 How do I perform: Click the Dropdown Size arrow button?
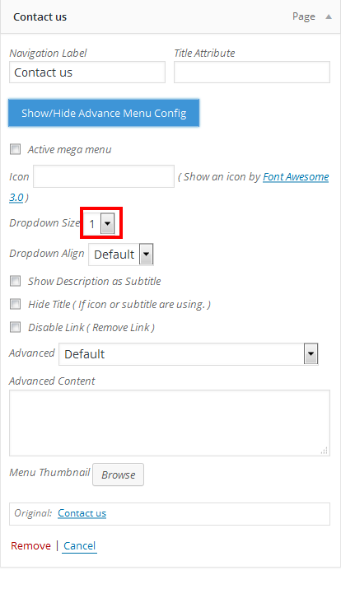click(x=107, y=224)
